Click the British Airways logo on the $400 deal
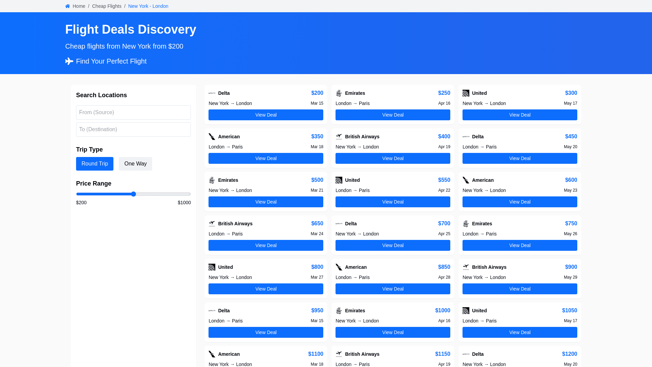This screenshot has width=652, height=367. (339, 137)
